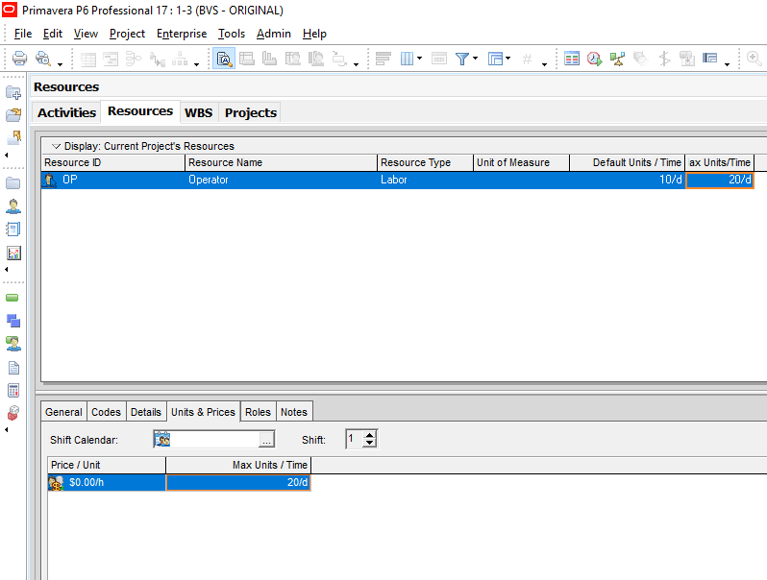
Task: Open the Project menu
Action: 127,34
